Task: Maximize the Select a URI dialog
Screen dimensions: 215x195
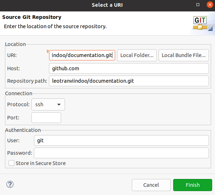Action: click(x=198, y=5)
